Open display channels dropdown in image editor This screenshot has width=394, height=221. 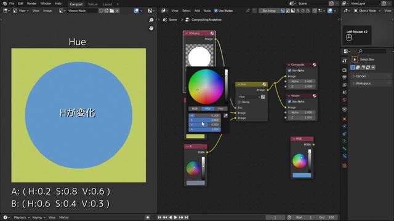(151, 11)
